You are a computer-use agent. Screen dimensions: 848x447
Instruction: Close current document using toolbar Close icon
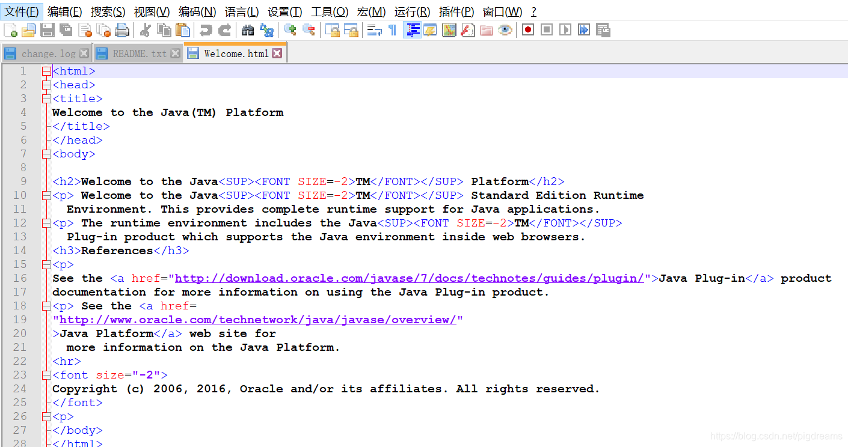point(85,29)
